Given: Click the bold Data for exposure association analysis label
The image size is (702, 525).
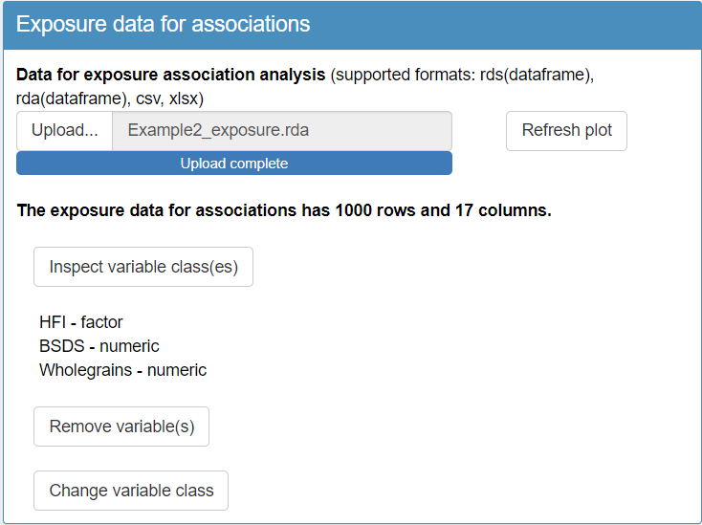Looking at the screenshot, I should 171,75.
